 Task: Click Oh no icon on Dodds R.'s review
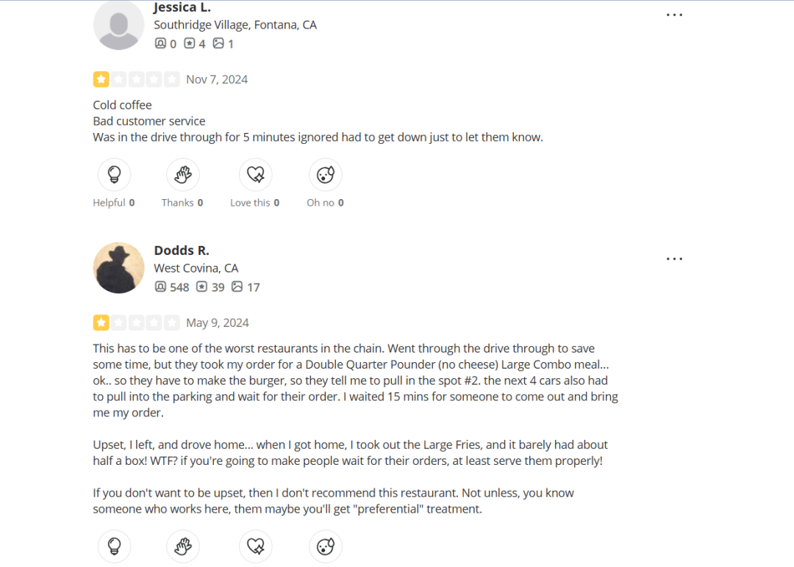click(x=325, y=546)
